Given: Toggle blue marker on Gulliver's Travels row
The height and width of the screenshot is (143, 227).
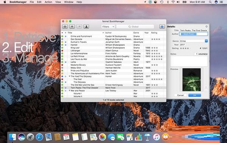Looking at the screenshot, I should pyautogui.click(x=65, y=42).
